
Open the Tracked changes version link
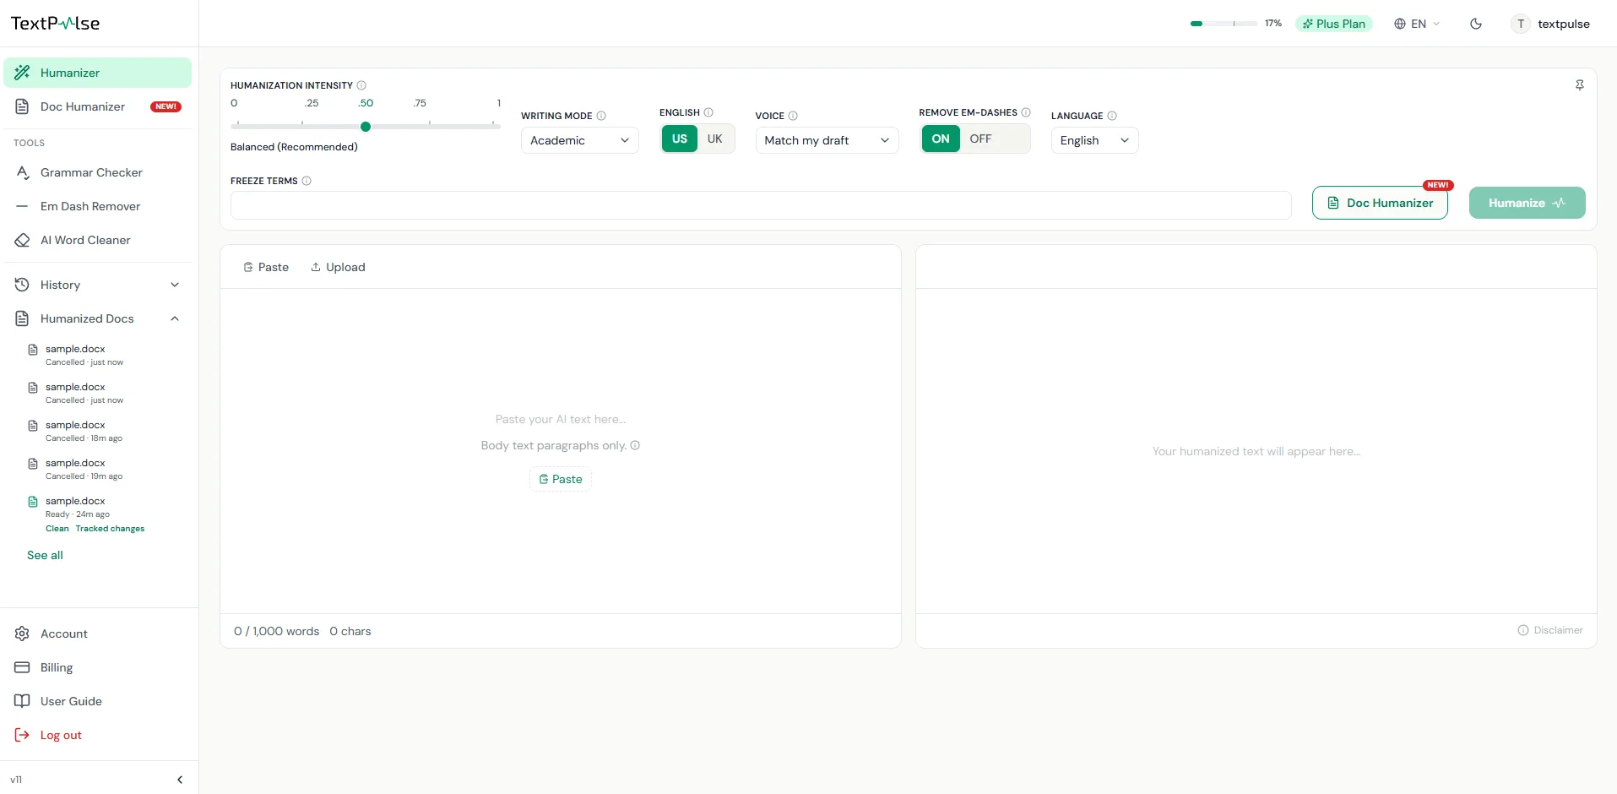[x=110, y=529]
